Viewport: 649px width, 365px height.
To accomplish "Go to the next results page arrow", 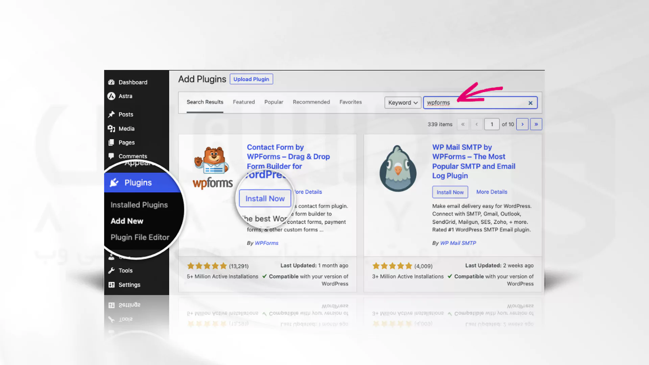I will coord(522,124).
